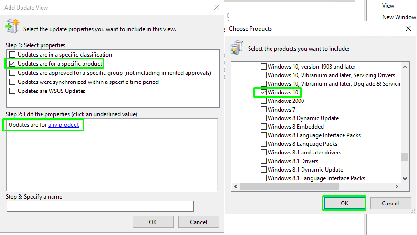Click OK in Add Update View dialog

click(x=153, y=222)
